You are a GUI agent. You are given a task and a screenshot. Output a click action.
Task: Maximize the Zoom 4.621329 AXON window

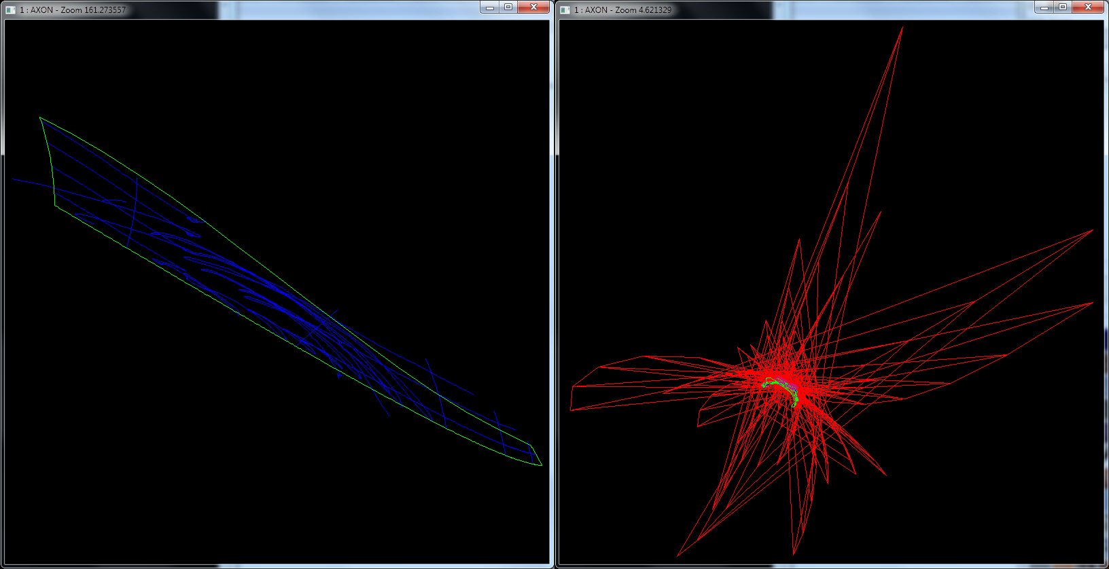pyautogui.click(x=1063, y=7)
